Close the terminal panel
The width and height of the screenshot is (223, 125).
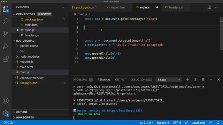218,80
